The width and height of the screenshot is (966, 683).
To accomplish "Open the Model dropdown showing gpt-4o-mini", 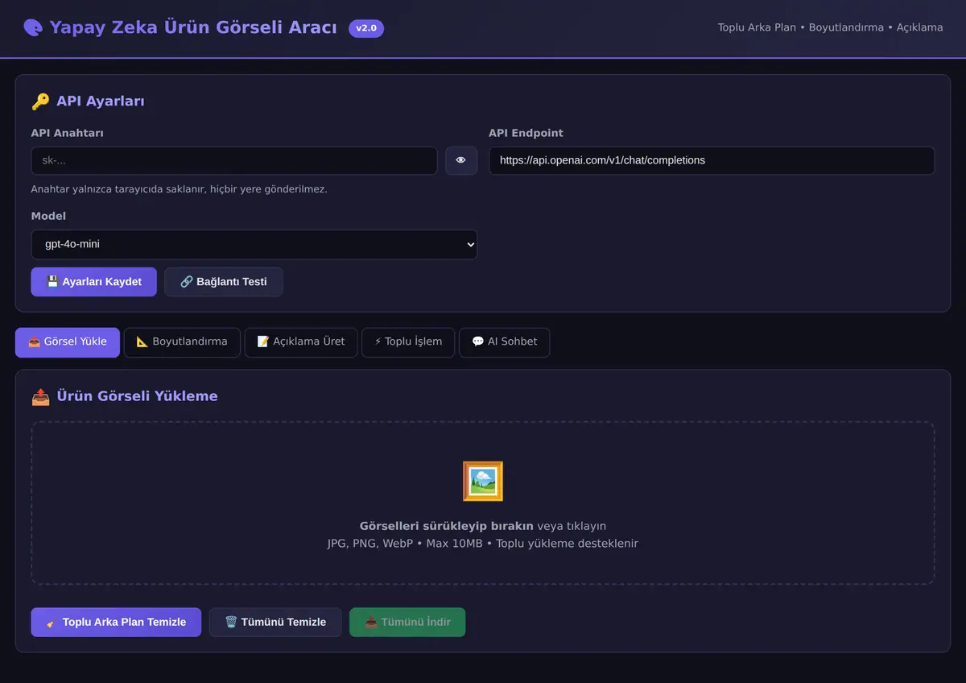I will [254, 244].
